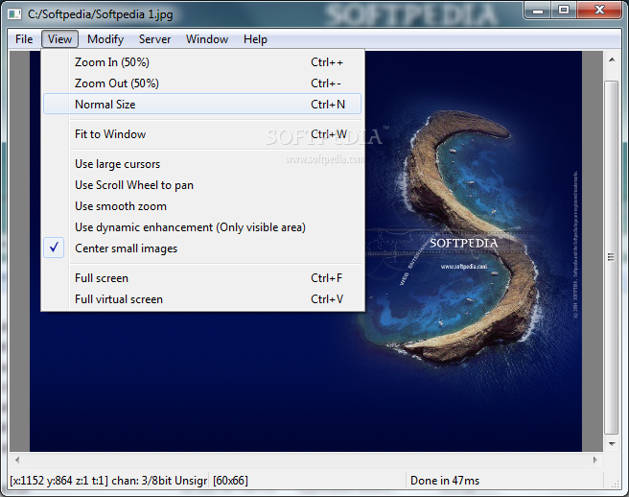Image resolution: width=629 pixels, height=497 pixels.
Task: Enable Use dynamic enhancement option
Action: point(202,227)
